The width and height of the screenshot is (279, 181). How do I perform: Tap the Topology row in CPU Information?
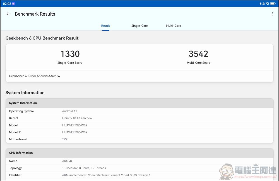(139, 168)
